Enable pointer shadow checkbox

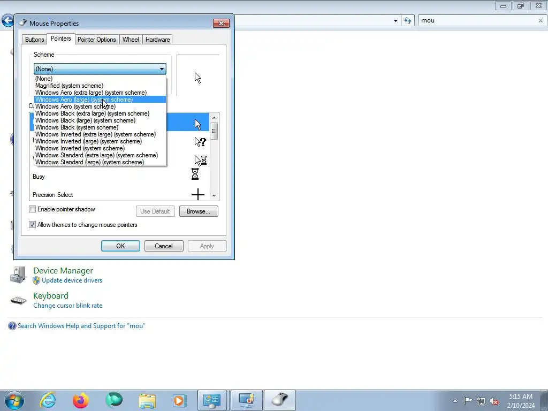[x=33, y=209]
